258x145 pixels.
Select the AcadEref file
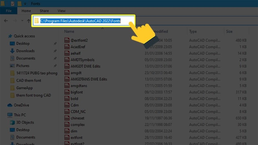pyautogui.click(x=78, y=47)
